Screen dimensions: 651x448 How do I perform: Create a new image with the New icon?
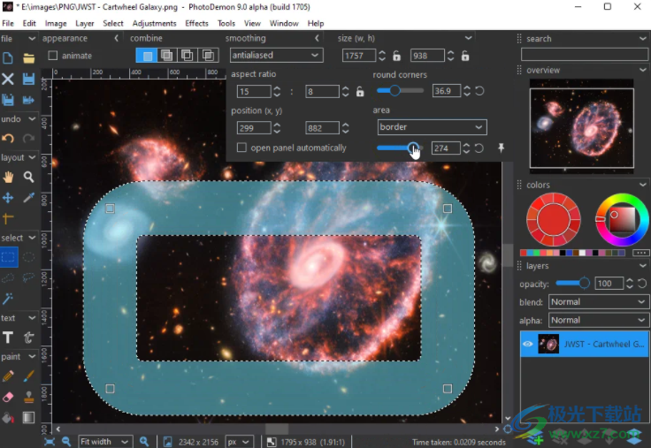(x=8, y=58)
